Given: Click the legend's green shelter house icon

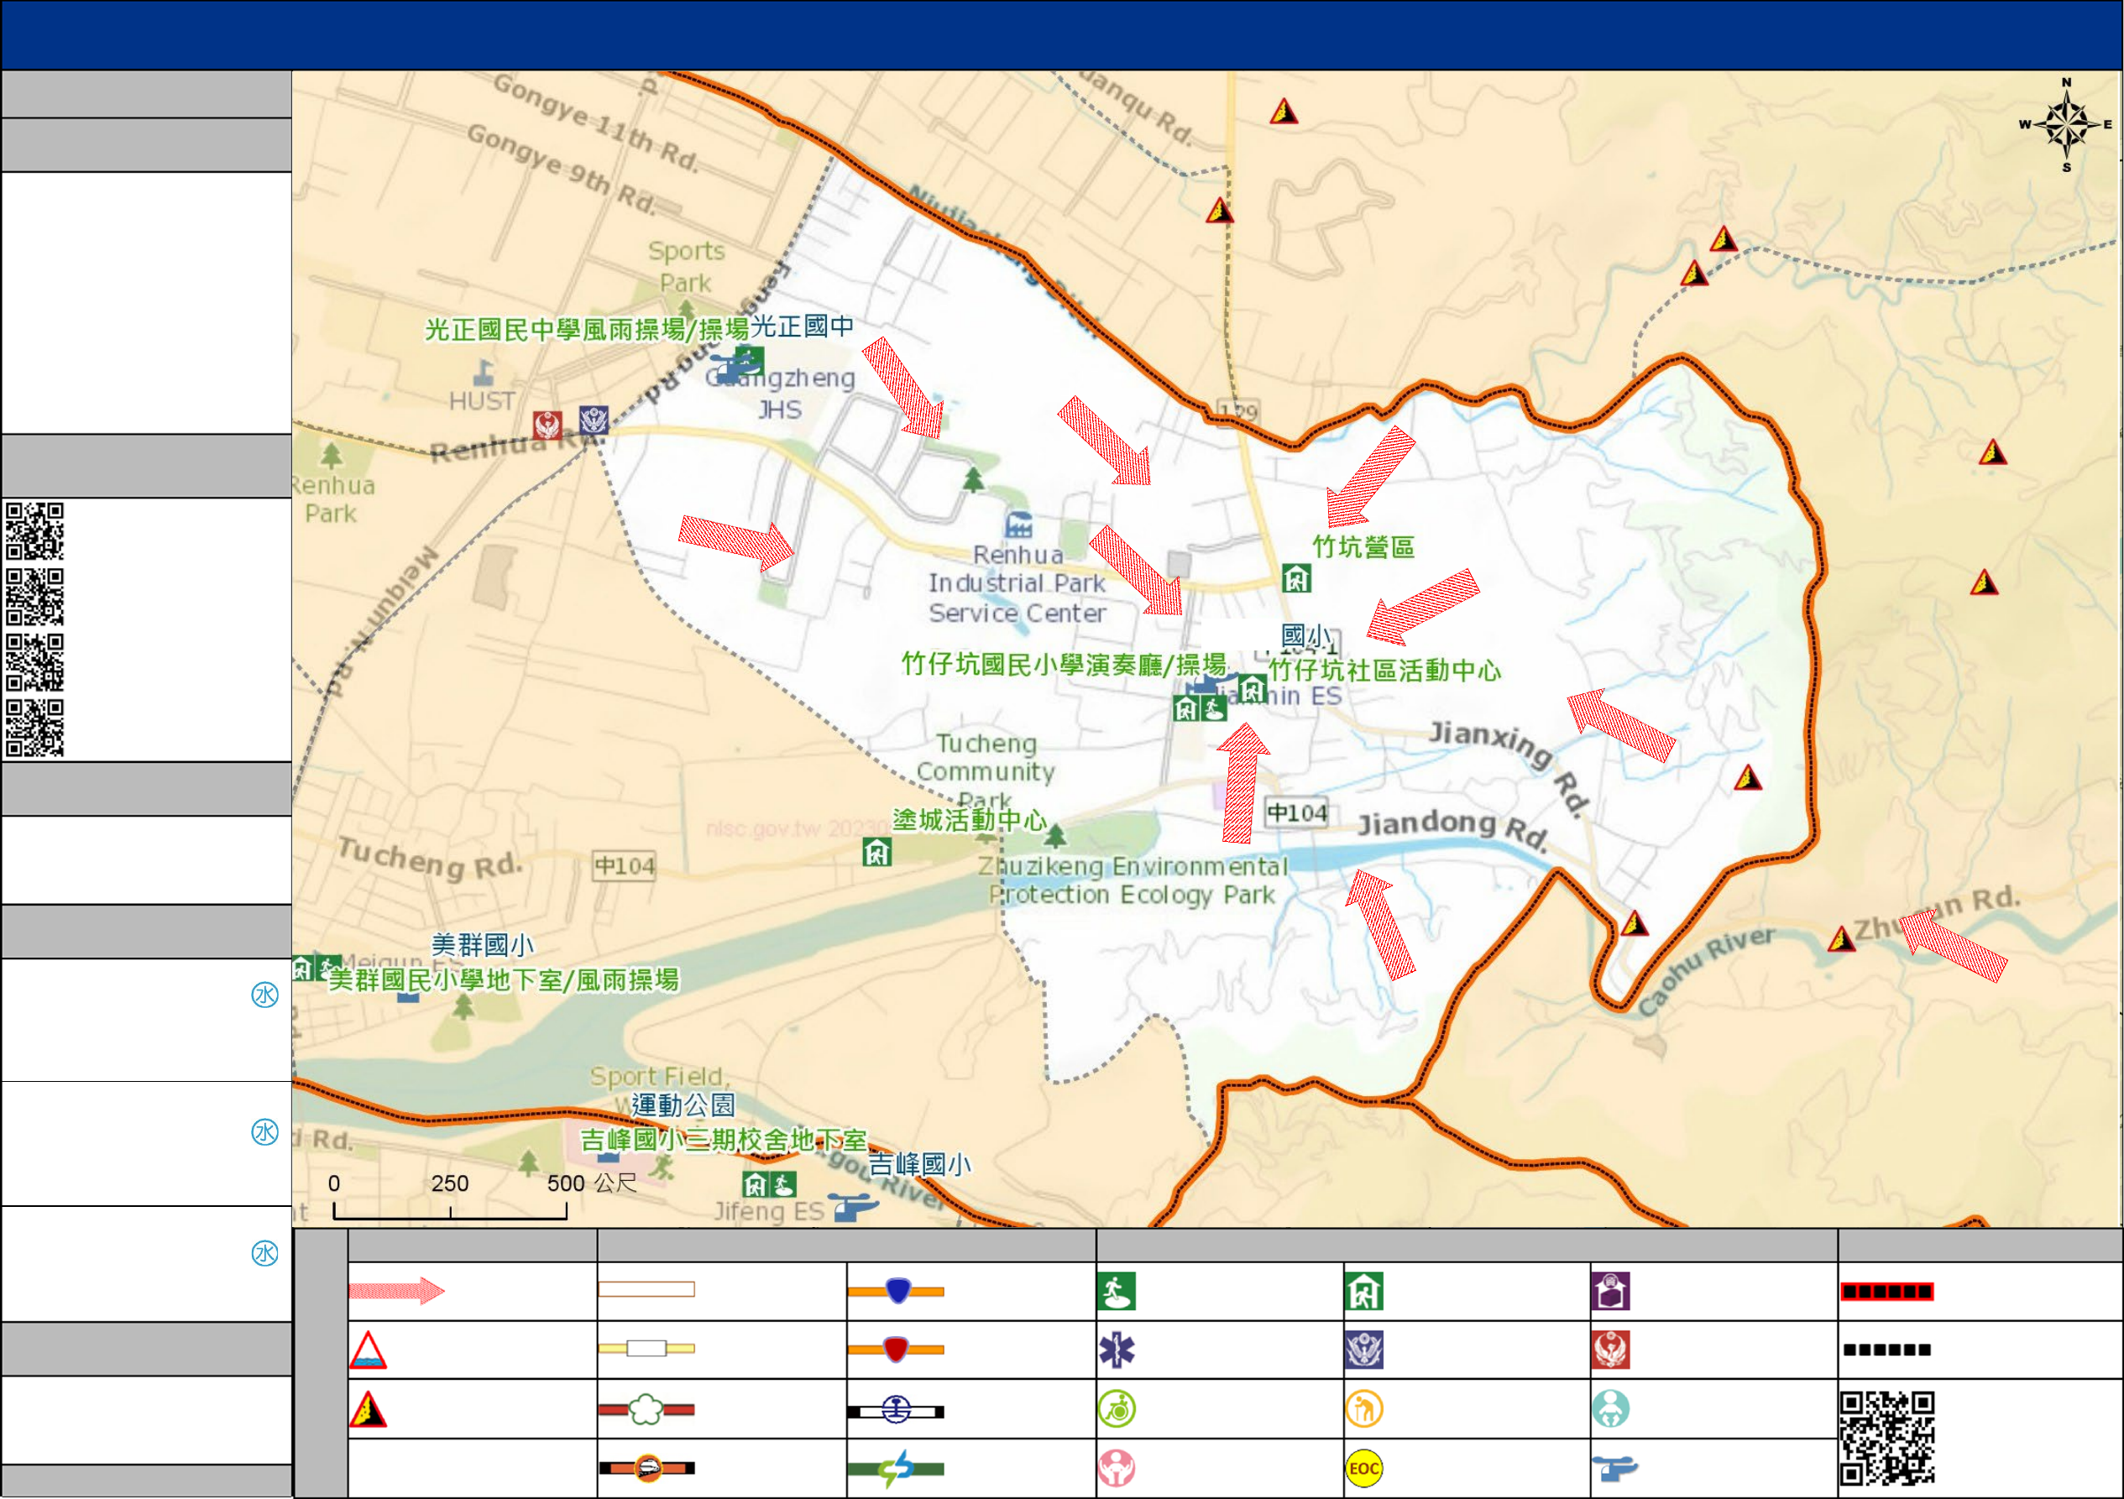Looking at the screenshot, I should point(1364,1291).
